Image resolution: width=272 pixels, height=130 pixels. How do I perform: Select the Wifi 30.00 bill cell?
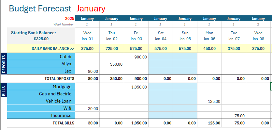(x=87, y=108)
